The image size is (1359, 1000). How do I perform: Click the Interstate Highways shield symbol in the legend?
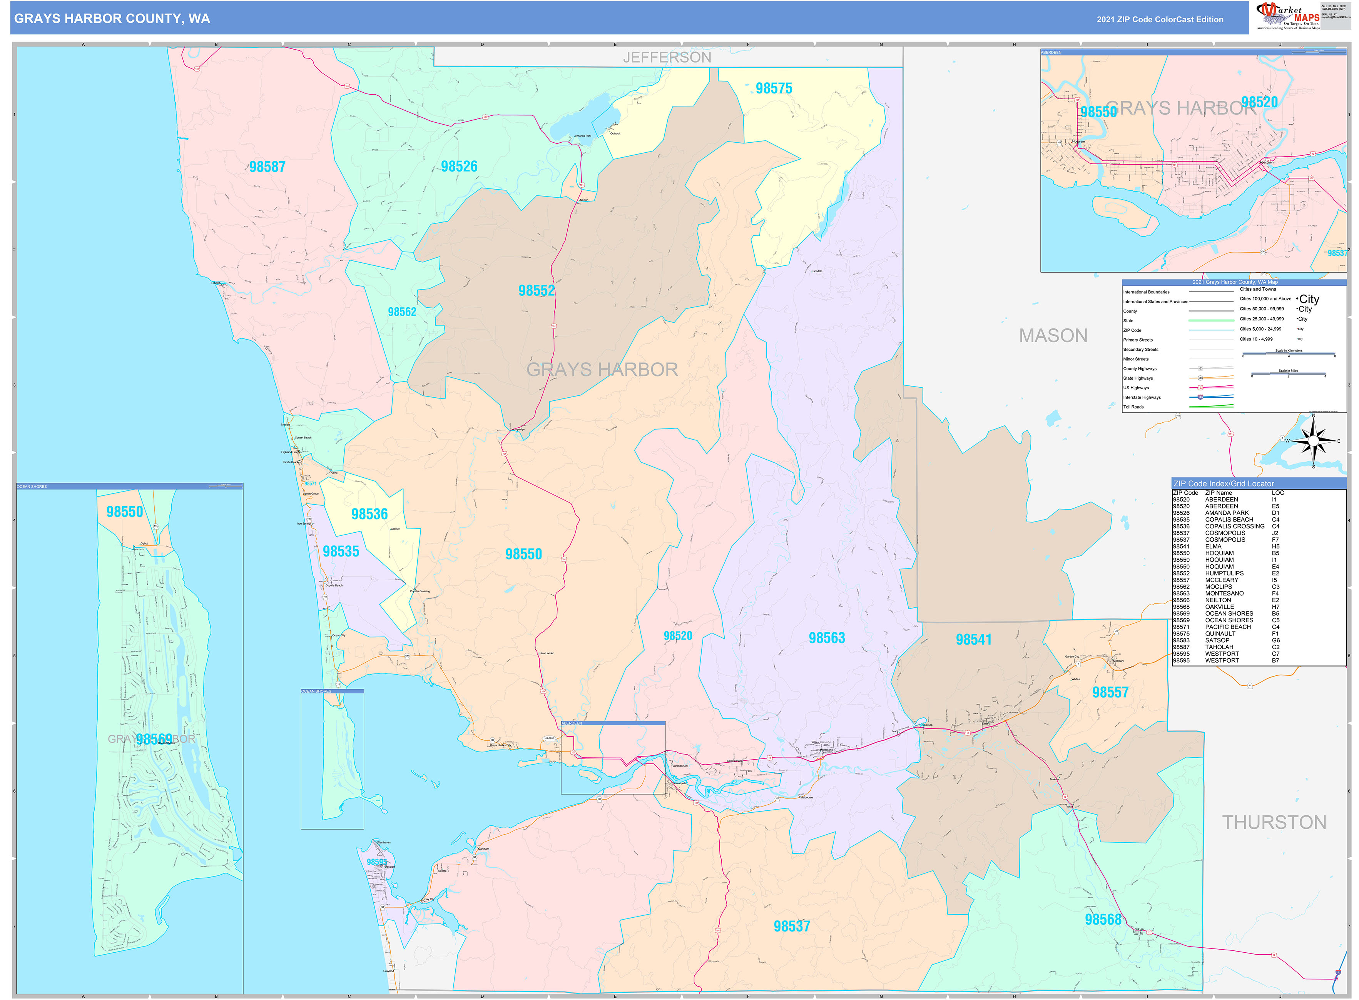point(1200,397)
